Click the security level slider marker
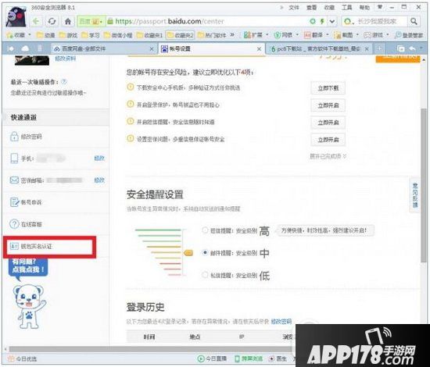 (x=188, y=252)
